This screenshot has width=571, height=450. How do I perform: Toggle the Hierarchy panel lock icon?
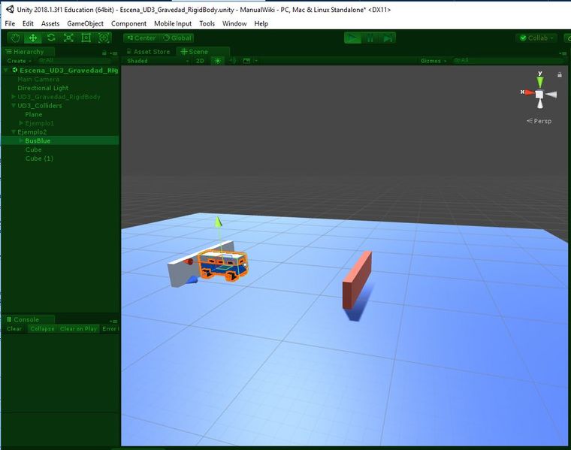tap(104, 53)
